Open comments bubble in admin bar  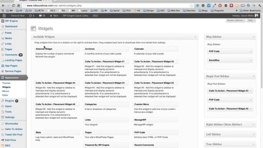tap(42, 16)
